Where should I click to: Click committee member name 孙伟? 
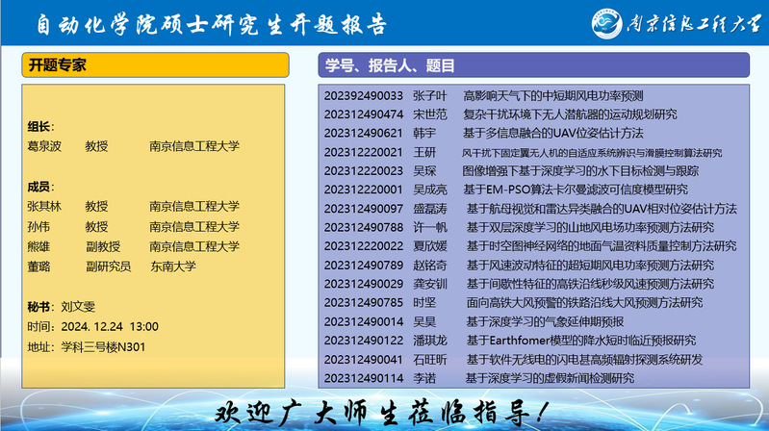(x=38, y=227)
